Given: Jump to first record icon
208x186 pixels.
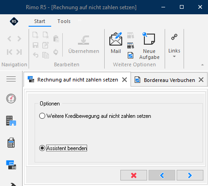Looking at the screenshot, I should click(x=9, y=52).
